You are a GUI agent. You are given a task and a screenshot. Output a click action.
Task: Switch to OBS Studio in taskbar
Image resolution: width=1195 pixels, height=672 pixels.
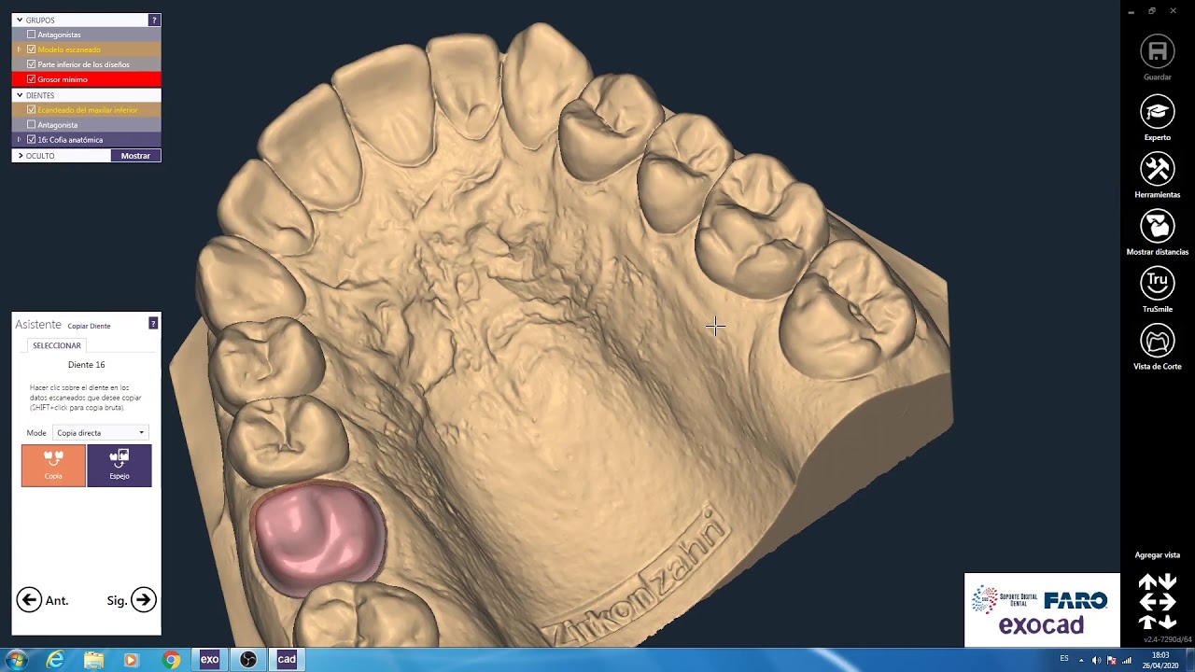click(248, 660)
